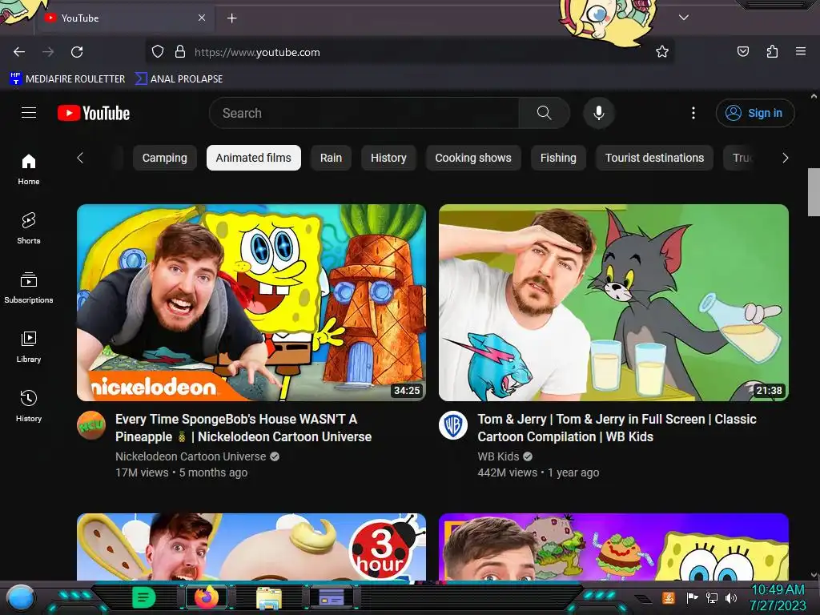The height and width of the screenshot is (615, 820).
Task: Open the Tom & Jerry video thumbnail
Action: tap(613, 302)
